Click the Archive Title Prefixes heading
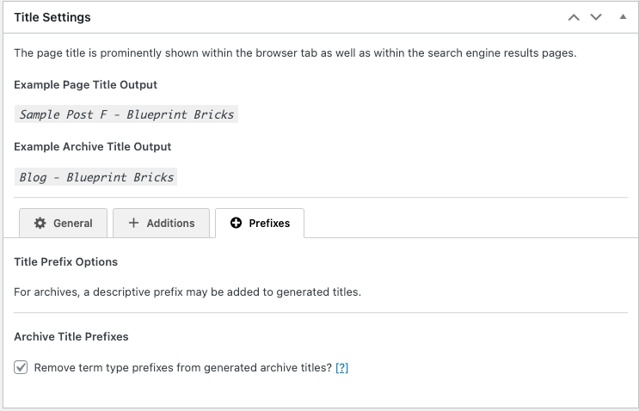 coord(71,336)
